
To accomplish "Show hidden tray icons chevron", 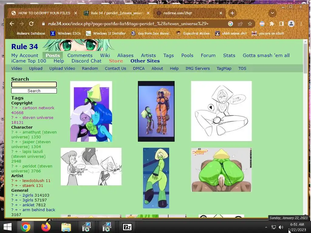I will point(266,227).
